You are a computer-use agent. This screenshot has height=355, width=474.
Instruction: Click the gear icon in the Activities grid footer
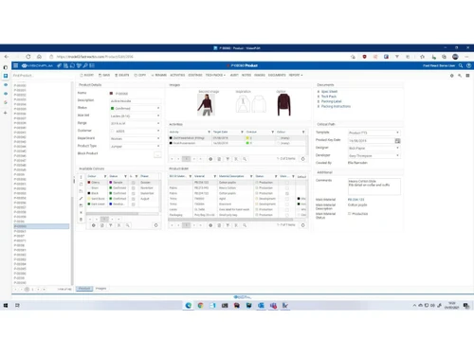coord(210,159)
